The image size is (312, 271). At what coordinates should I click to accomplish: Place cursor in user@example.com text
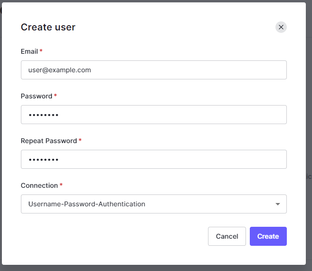coord(59,70)
